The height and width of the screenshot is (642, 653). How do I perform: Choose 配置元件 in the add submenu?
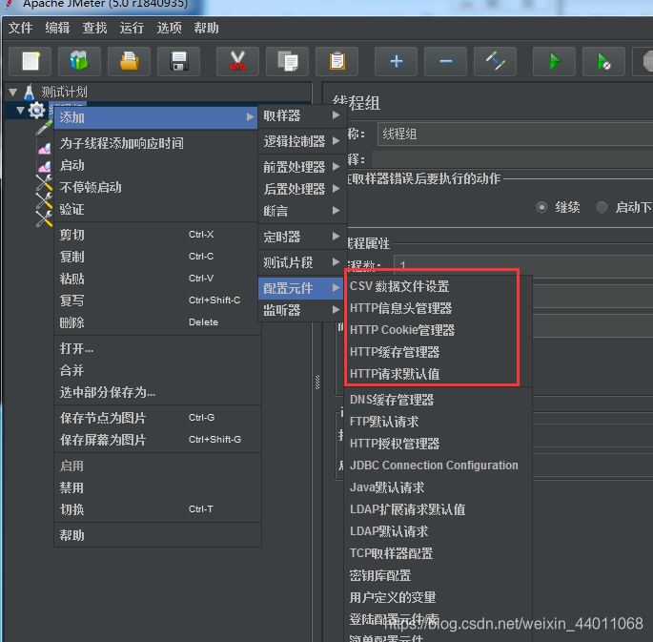tap(301, 288)
